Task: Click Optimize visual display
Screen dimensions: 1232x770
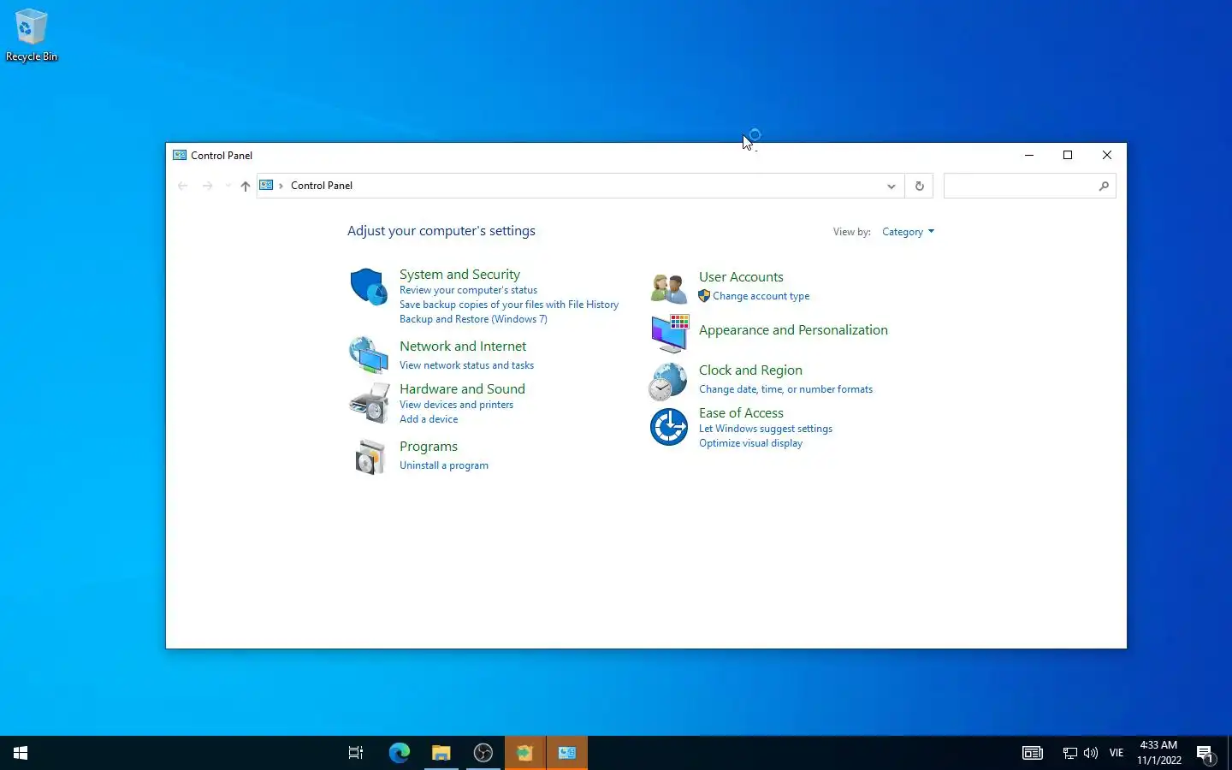Action: [x=750, y=443]
